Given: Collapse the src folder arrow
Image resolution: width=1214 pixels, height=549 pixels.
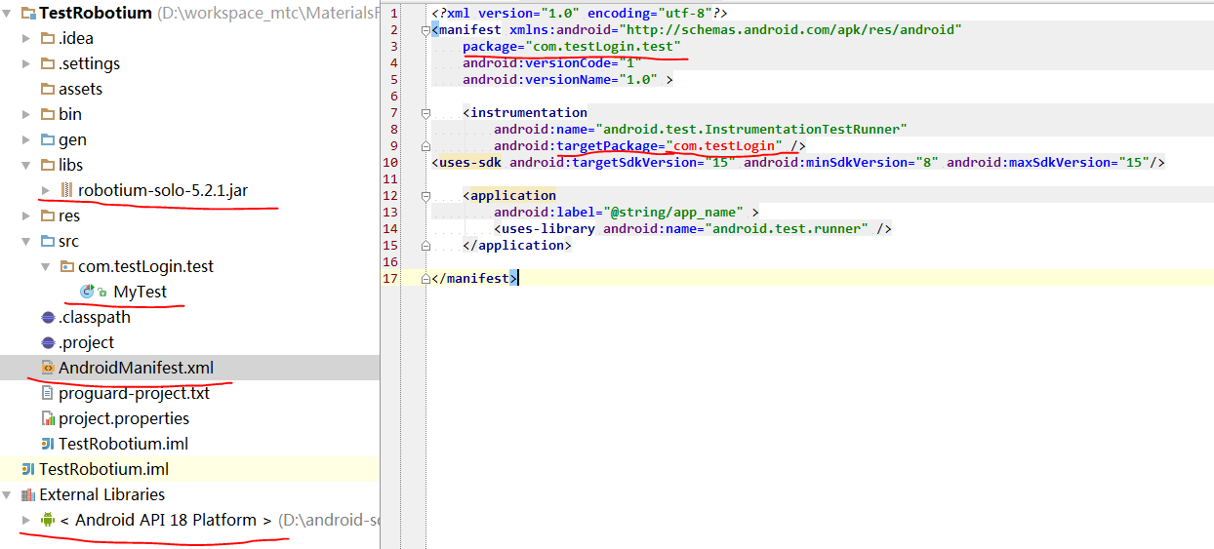Looking at the screenshot, I should tap(26, 242).
